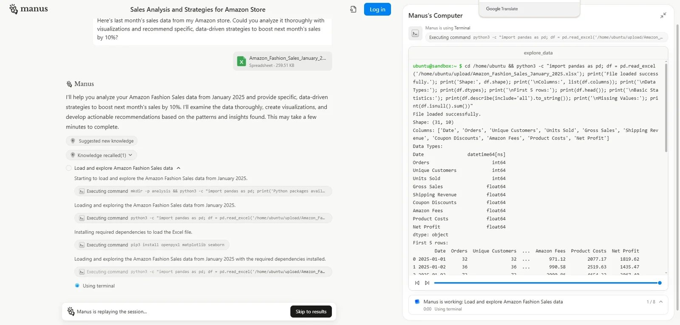Click the Manus icon in replay bar
The height and width of the screenshot is (325, 680).
71,311
